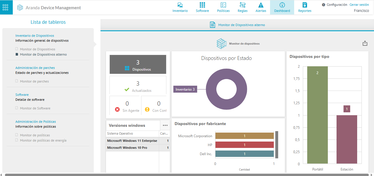The image size is (374, 176).
Task: Click the Francisco user name
Action: (x=362, y=11)
